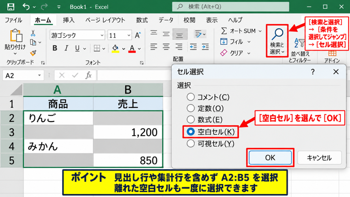The height and width of the screenshot is (197, 350).
Task: Click the red font color A
Action: point(132,48)
